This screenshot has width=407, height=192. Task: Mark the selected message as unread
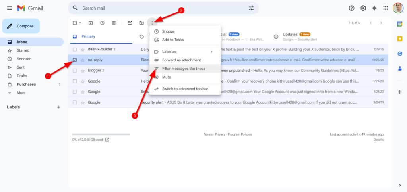point(130,23)
